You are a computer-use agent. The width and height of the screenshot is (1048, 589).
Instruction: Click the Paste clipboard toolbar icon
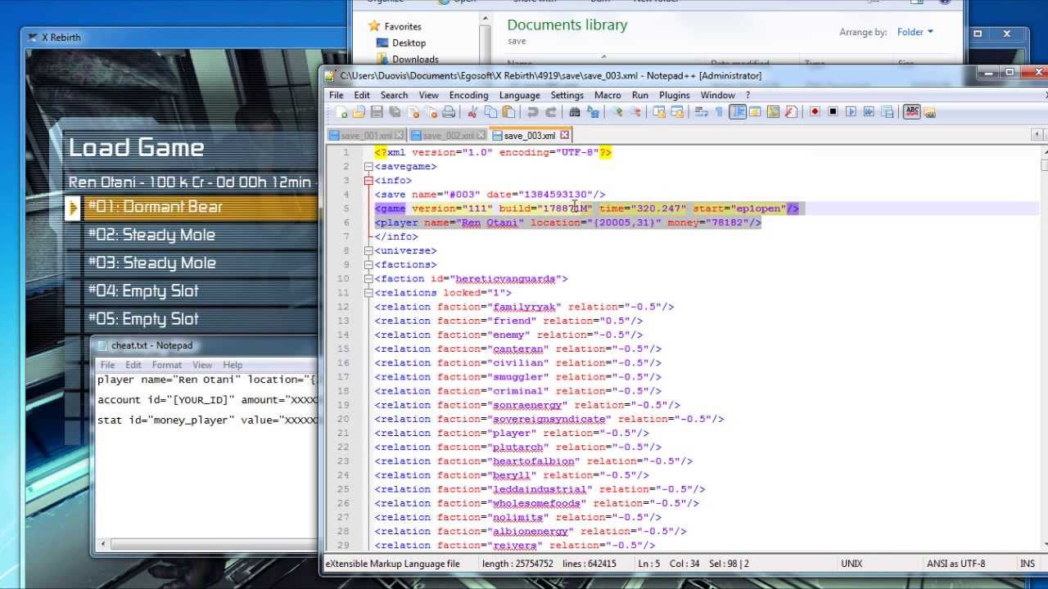click(x=508, y=112)
